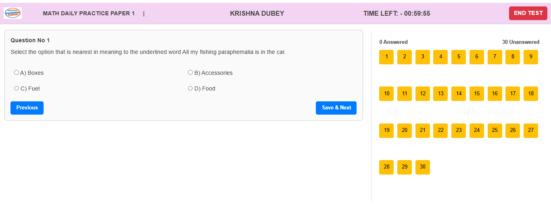Screen dimensions: 551x222
Task: Click the Previous button
Action: 27,108
